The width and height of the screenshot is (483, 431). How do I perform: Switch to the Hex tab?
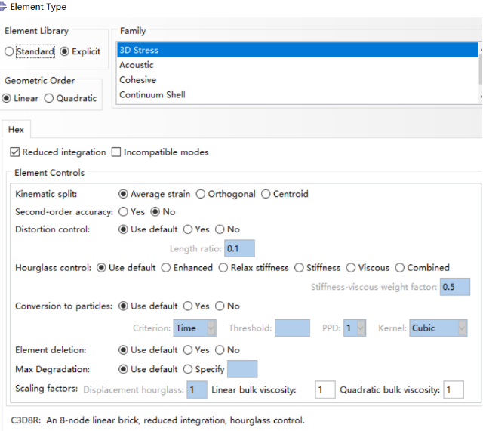coord(16,130)
